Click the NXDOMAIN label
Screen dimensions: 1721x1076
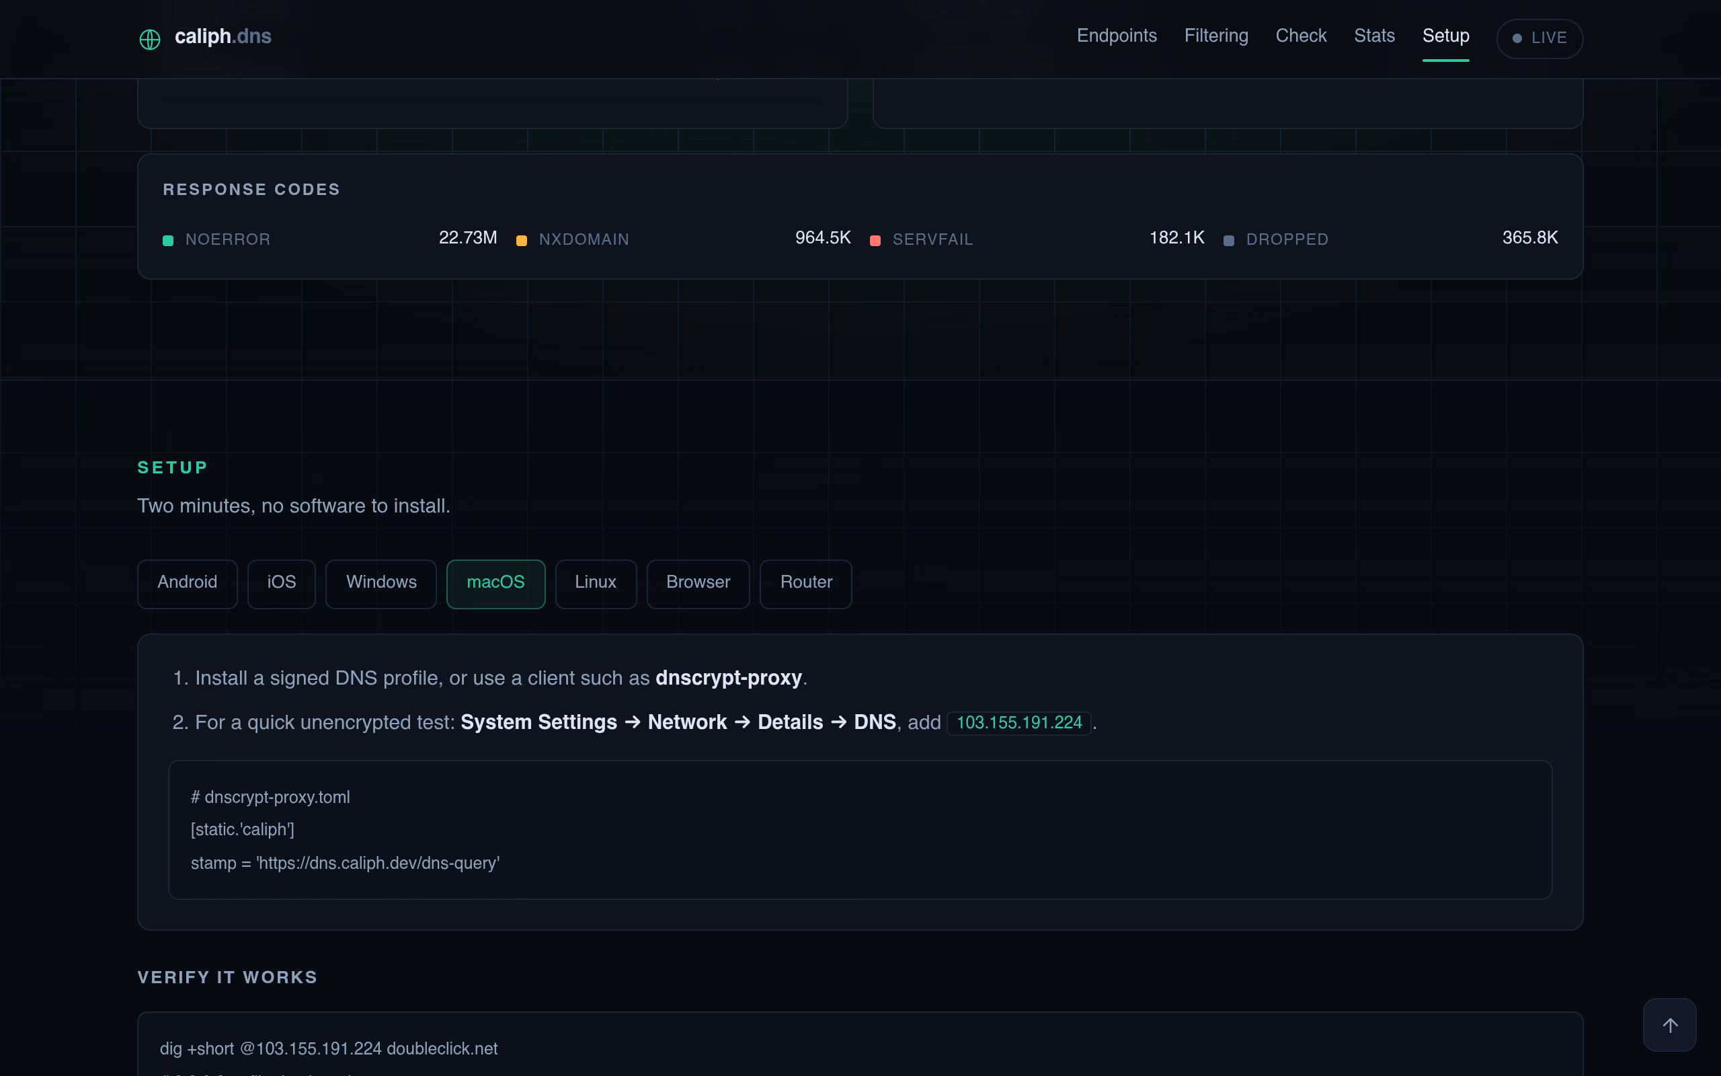(584, 239)
